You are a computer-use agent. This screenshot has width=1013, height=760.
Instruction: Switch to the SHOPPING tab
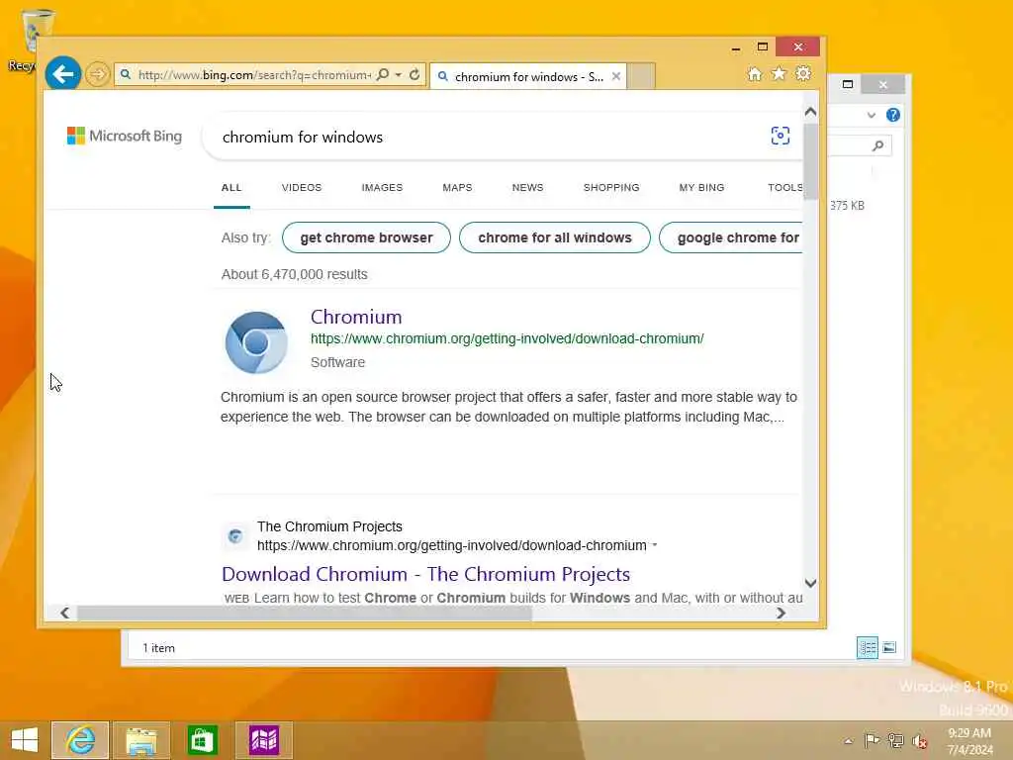tap(611, 187)
